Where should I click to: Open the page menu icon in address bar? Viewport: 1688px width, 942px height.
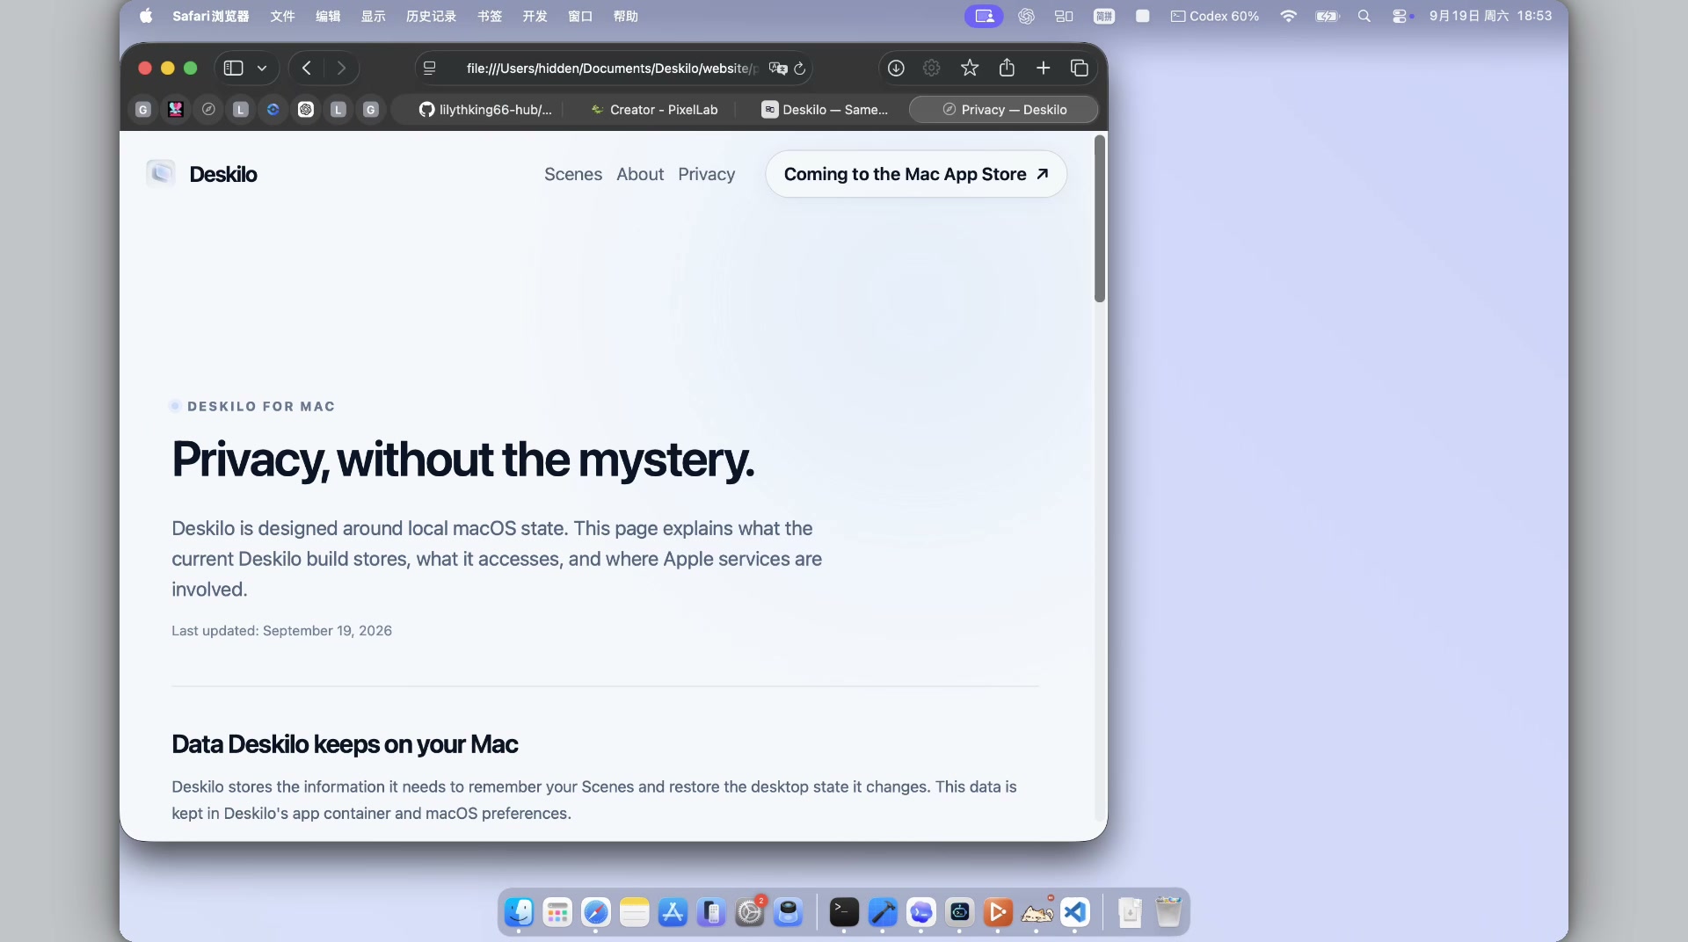pyautogui.click(x=429, y=68)
